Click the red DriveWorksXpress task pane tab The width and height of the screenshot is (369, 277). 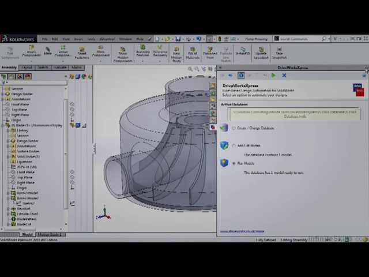tap(213, 128)
